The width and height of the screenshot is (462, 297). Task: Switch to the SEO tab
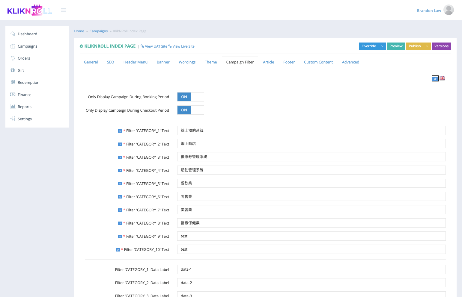tap(111, 62)
